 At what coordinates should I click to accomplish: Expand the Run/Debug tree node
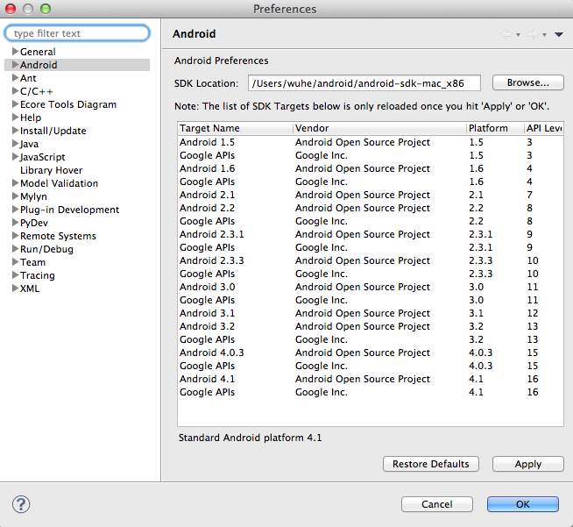coord(15,248)
